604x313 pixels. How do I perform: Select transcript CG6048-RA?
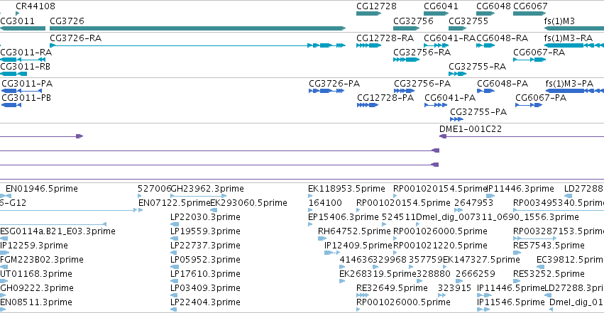click(x=503, y=38)
